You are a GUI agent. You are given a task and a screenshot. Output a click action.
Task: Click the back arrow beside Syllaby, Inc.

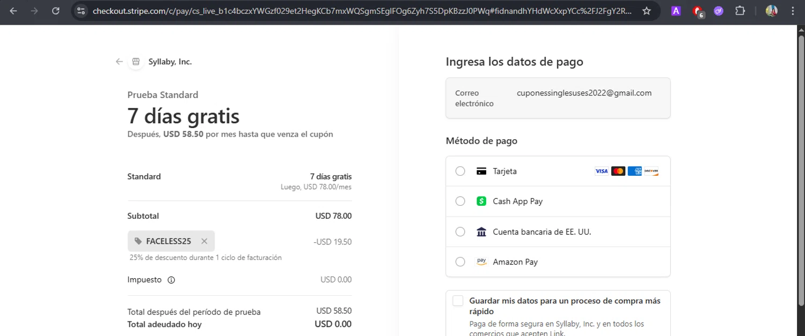(119, 62)
